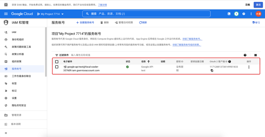Toggle the select-all header checkbox

tap(57, 62)
